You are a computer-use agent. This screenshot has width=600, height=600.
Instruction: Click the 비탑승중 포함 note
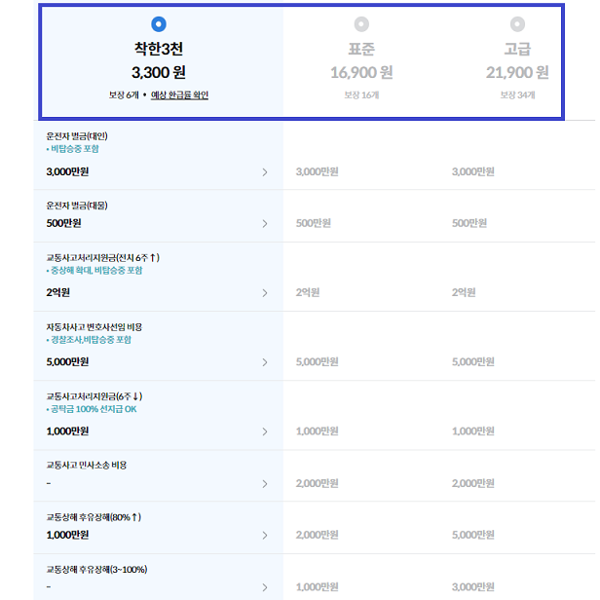pos(75,149)
